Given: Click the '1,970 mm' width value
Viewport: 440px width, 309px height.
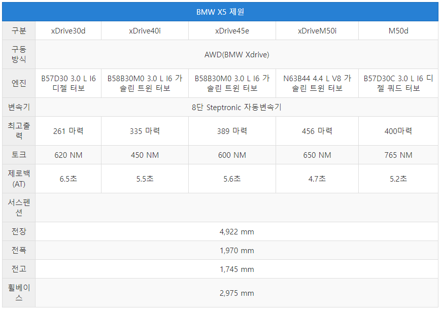Looking at the screenshot, I should (237, 250).
